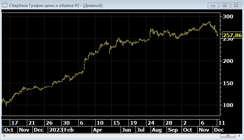Select the Sep month on time axis

tap(173, 130)
